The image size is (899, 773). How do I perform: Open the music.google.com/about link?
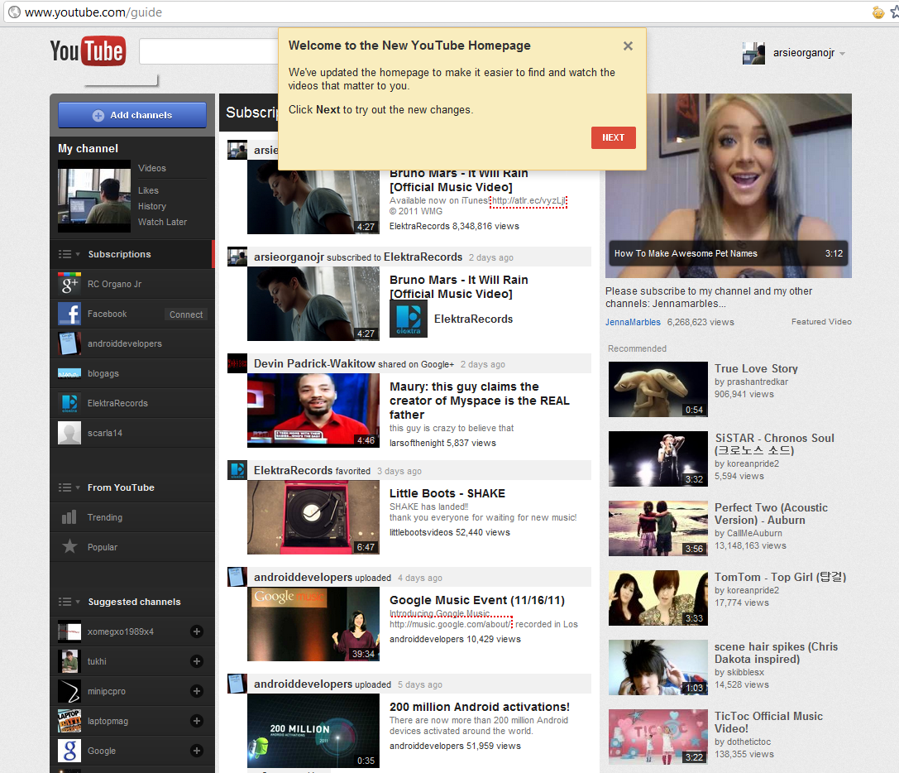point(450,624)
